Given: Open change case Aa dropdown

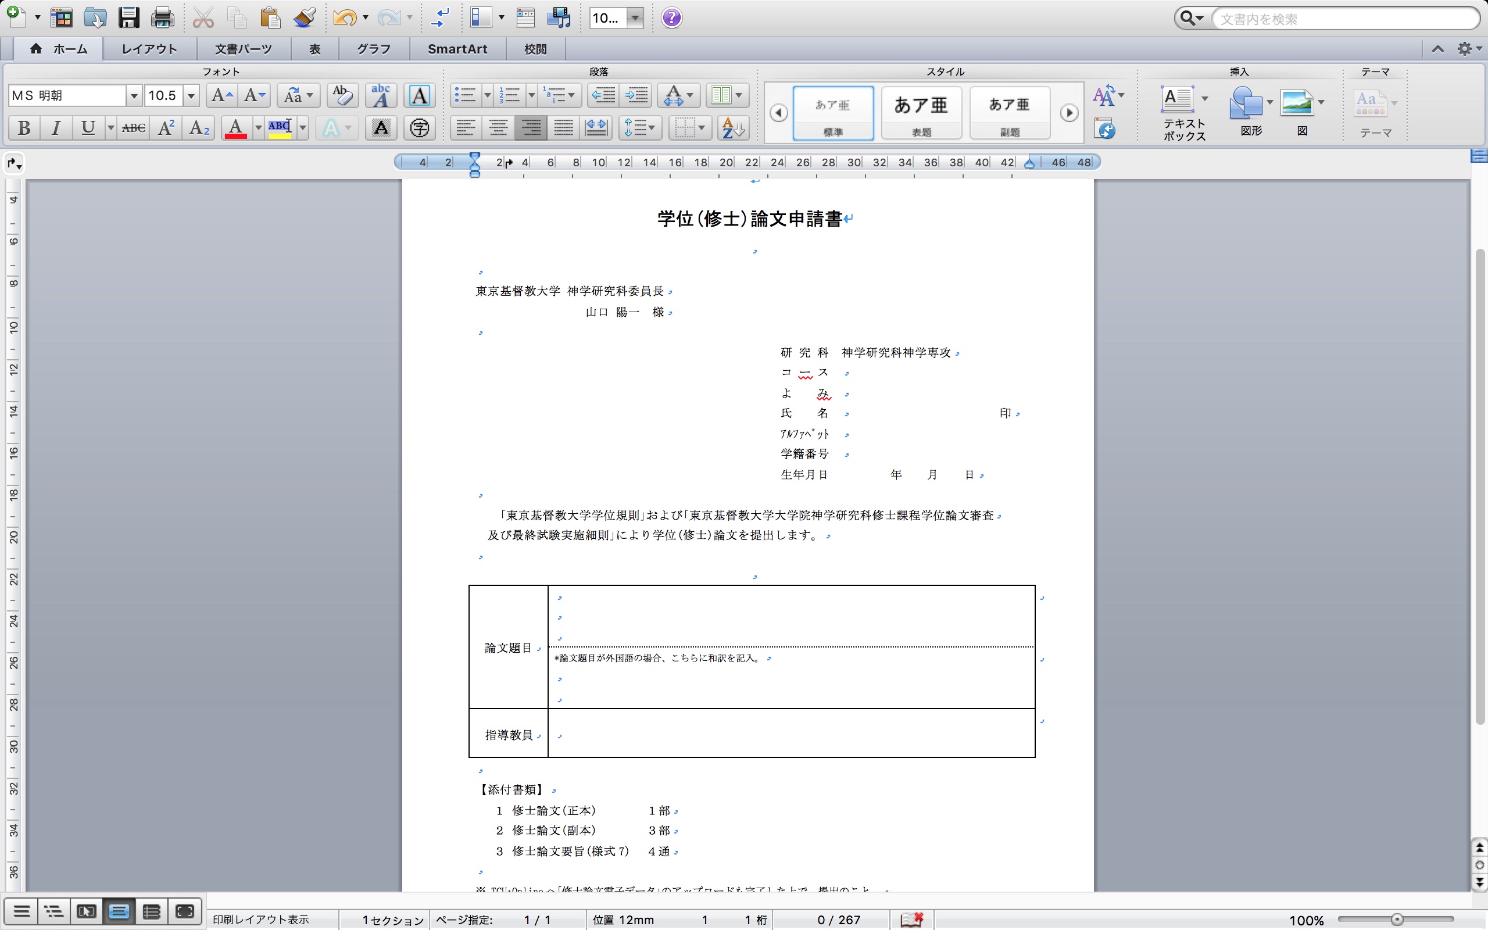Looking at the screenshot, I should pyautogui.click(x=298, y=95).
